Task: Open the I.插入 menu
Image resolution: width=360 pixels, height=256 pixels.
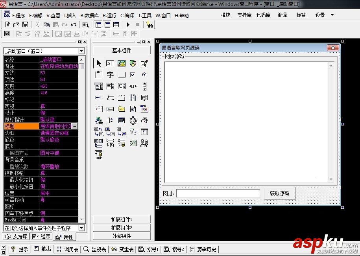Action: (x=70, y=16)
